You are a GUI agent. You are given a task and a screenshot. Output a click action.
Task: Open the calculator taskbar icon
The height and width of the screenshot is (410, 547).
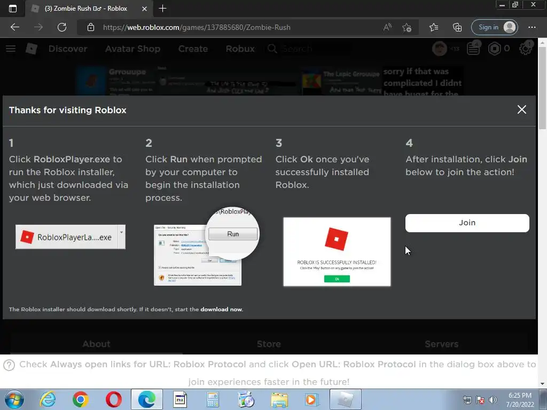click(x=213, y=399)
